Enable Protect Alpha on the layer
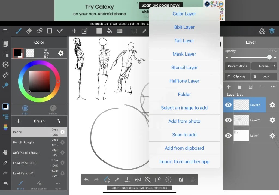 pos(237,66)
